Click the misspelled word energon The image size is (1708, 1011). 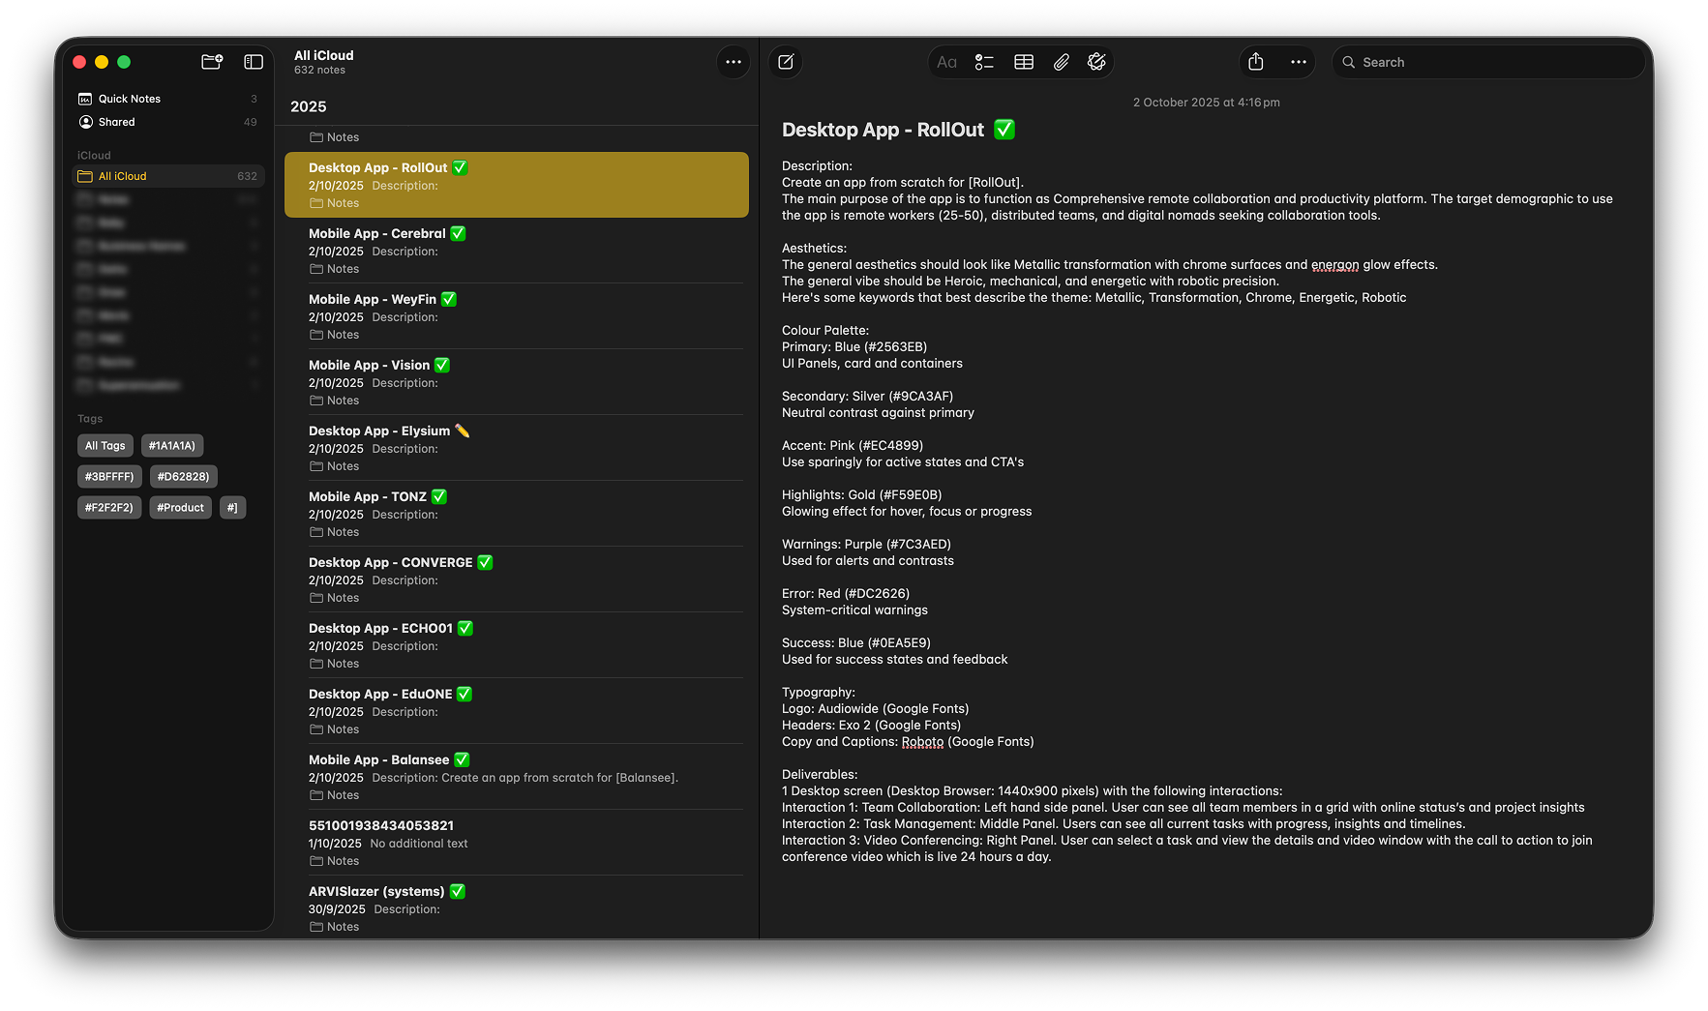coord(1334,265)
